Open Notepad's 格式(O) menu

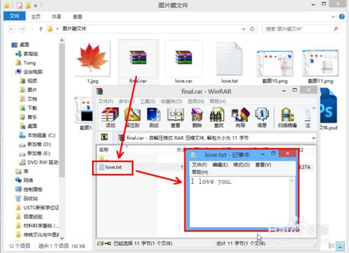(242, 165)
